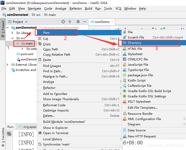The image size is (186, 150).
Task: Click the HTML File icon
Action: [125, 49]
